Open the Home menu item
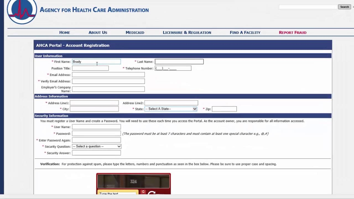Screen dimensions: 354x199 64,32
